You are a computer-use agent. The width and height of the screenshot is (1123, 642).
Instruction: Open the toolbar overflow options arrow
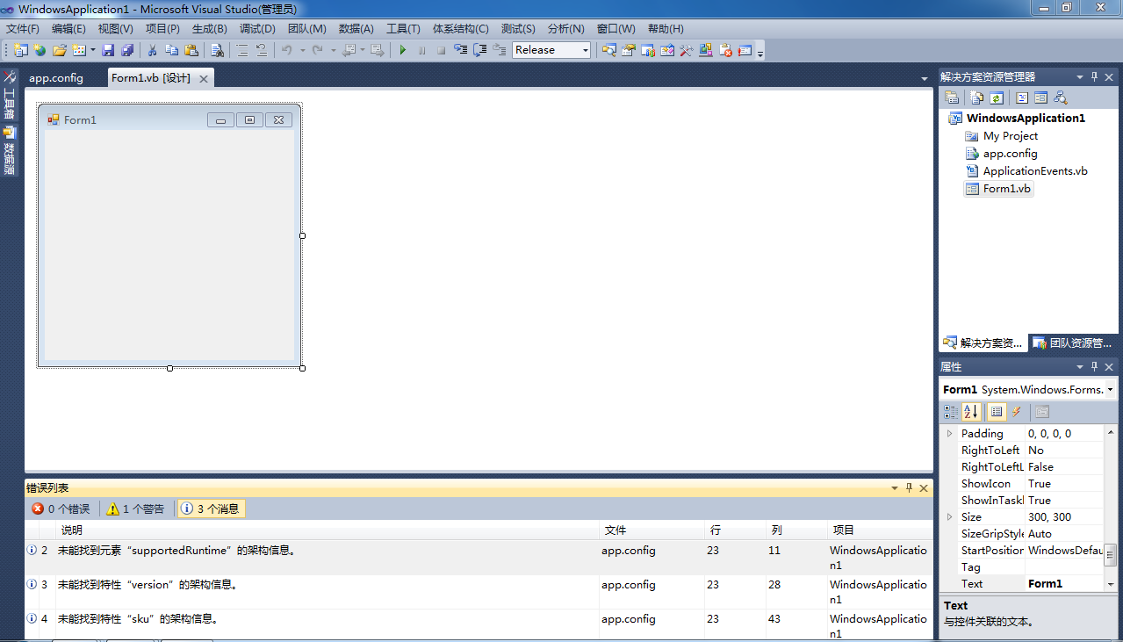(760, 53)
